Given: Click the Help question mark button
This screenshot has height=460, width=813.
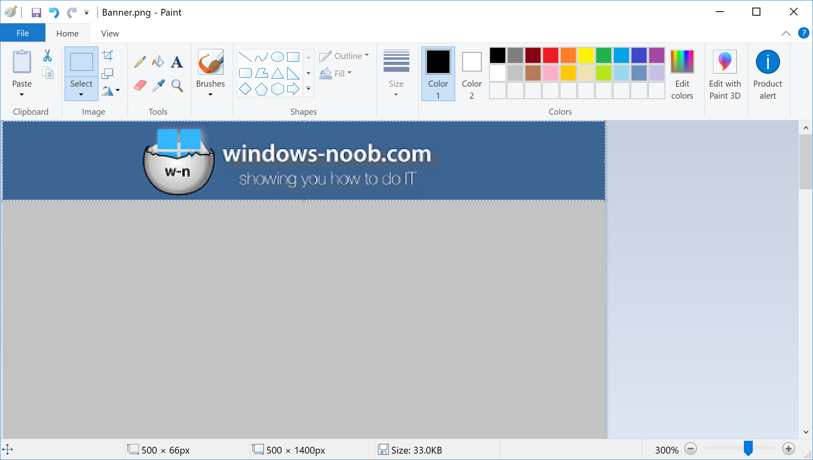Looking at the screenshot, I should tap(804, 33).
